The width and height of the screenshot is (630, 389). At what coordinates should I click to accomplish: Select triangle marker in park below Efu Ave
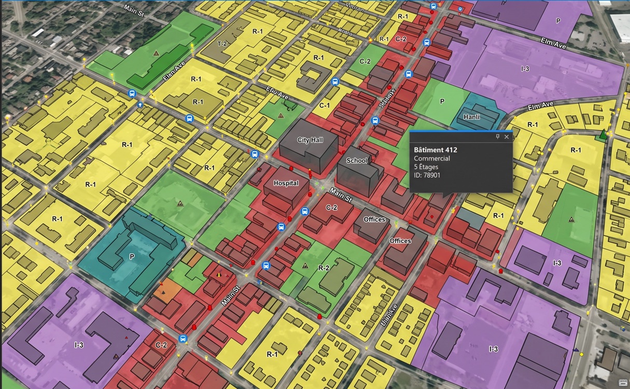[281, 116]
